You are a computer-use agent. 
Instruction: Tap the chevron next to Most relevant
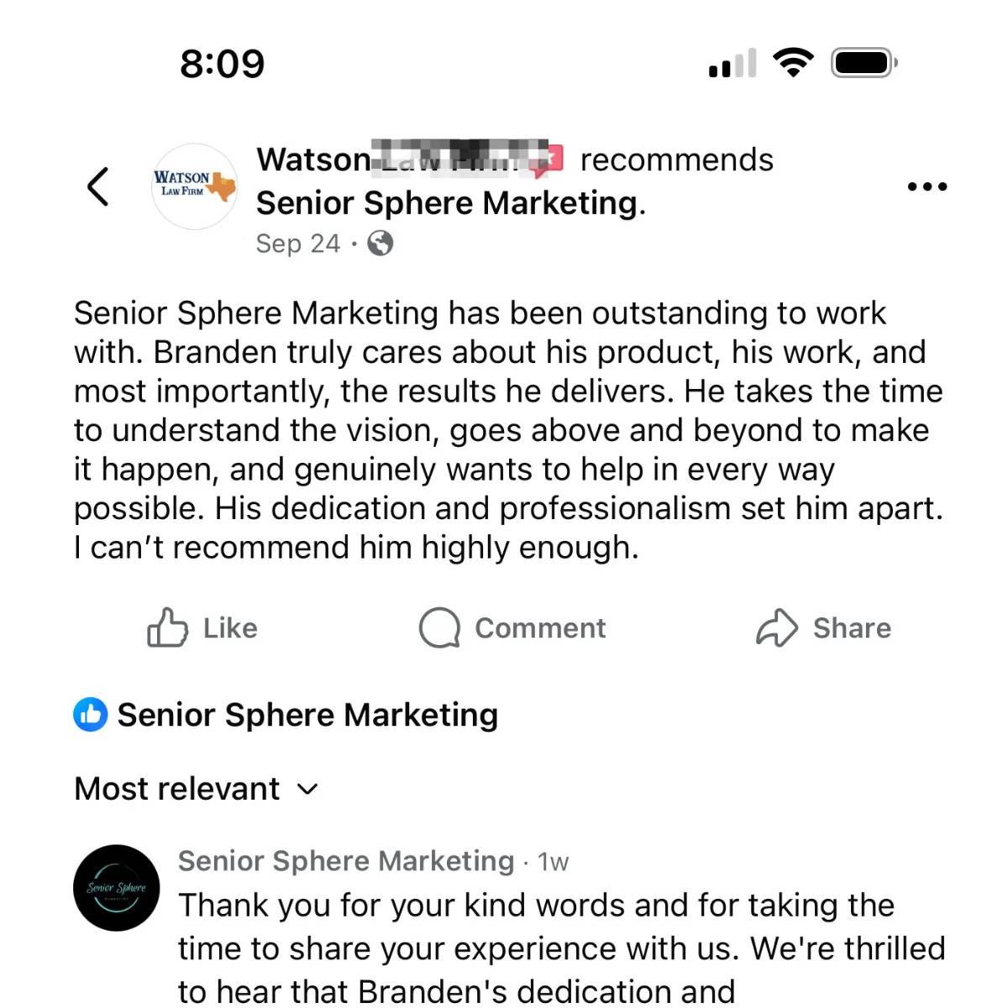coord(308,789)
